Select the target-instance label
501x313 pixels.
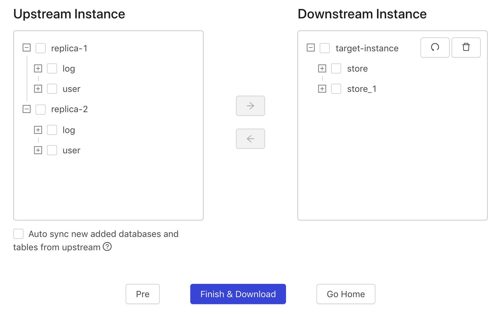(367, 48)
